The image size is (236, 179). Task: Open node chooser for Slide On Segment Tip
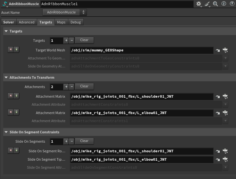tap(225, 159)
